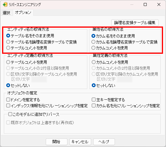Switch to the 選択 tab
Viewport: 166px width, 147px height.
pyautogui.click(x=6, y=13)
